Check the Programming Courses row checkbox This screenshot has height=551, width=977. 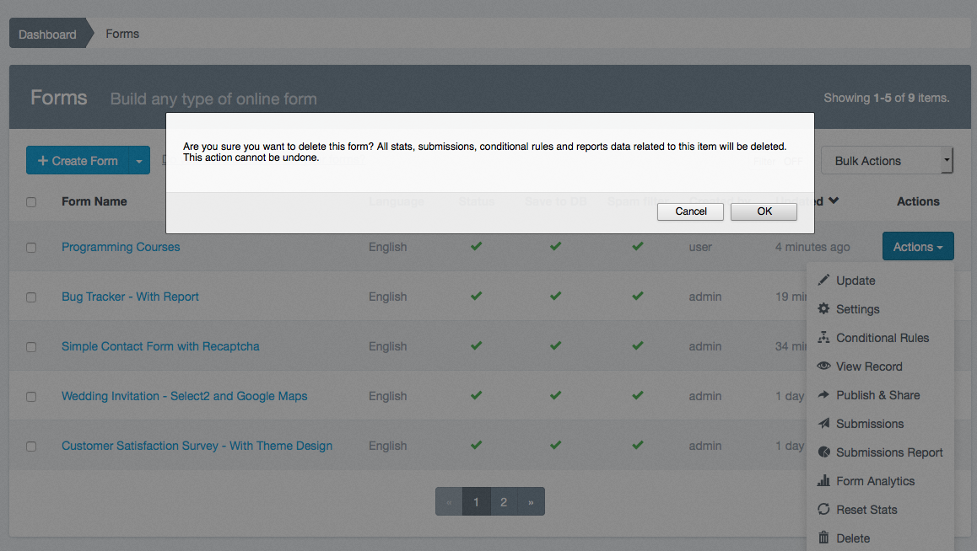point(31,248)
